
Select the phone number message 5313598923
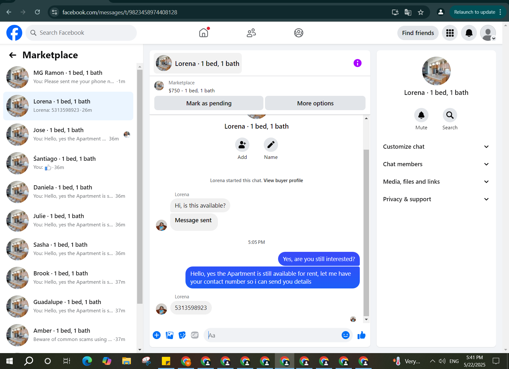coord(191,308)
